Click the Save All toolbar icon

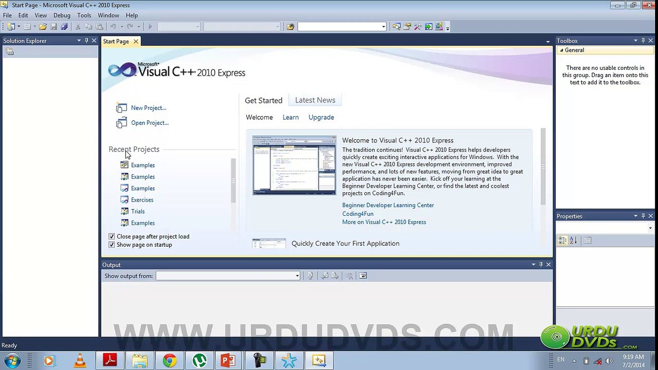pos(64,27)
